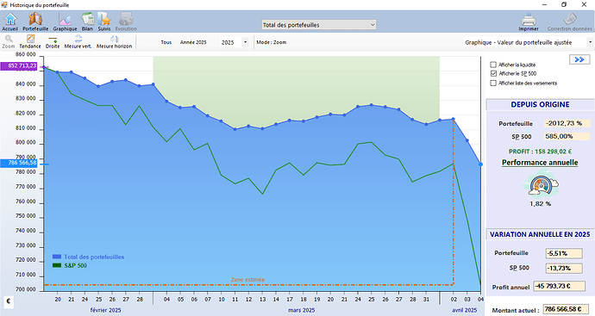This screenshot has width=595, height=316.
Task: Open the Performance annuelle link
Action: (540, 163)
